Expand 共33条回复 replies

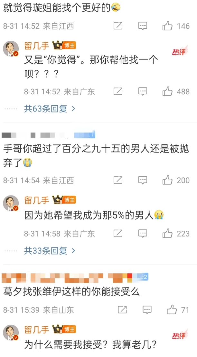point(50,251)
